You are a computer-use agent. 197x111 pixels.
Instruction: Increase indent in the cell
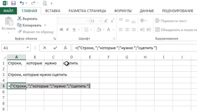coord(149,30)
